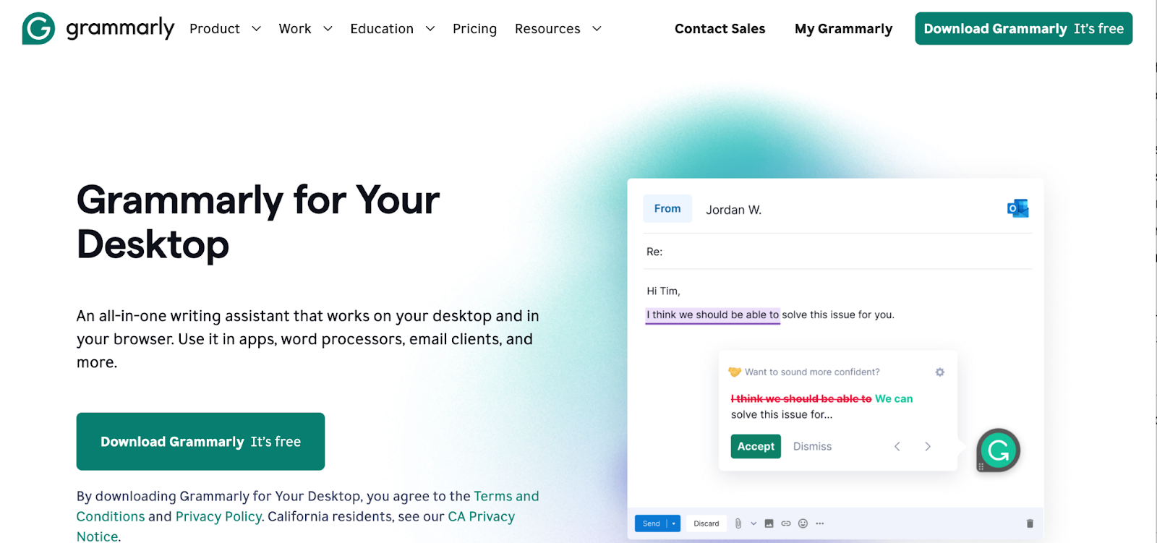The height and width of the screenshot is (543, 1157).
Task: Click the Grammarly logo in the header
Action: point(98,28)
